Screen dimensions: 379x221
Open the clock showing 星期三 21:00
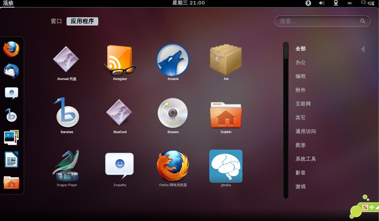click(189, 3)
